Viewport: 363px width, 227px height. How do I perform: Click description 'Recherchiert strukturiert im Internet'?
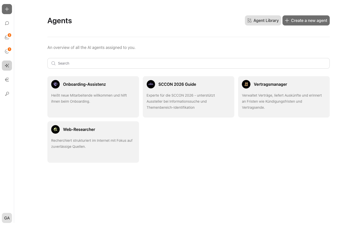coord(92,144)
